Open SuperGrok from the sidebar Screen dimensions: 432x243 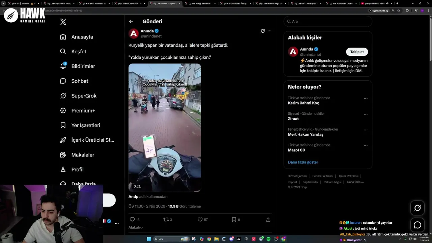point(78,96)
